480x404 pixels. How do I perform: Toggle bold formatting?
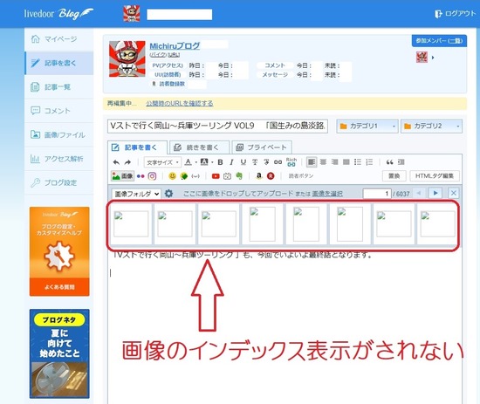click(x=220, y=162)
